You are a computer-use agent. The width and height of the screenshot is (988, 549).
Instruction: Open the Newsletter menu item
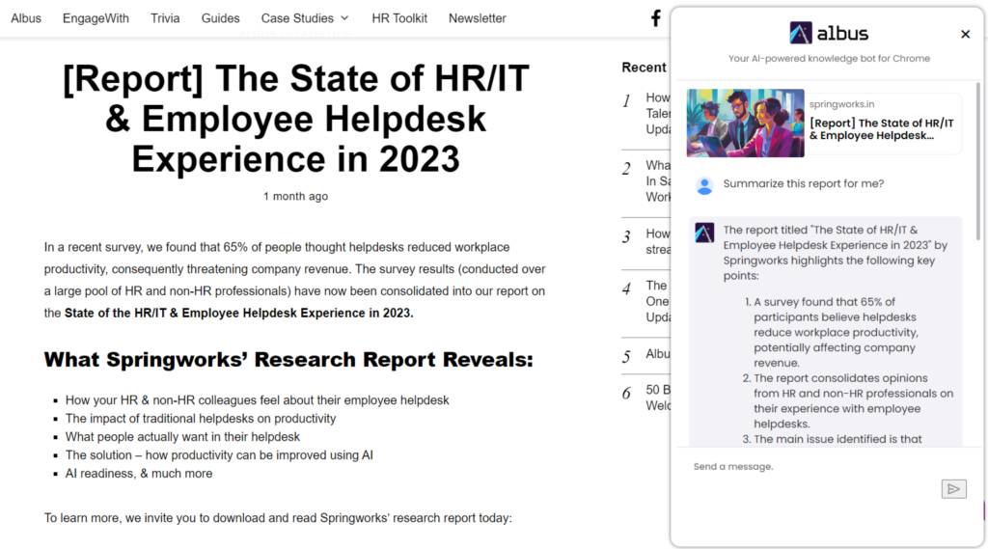[477, 18]
